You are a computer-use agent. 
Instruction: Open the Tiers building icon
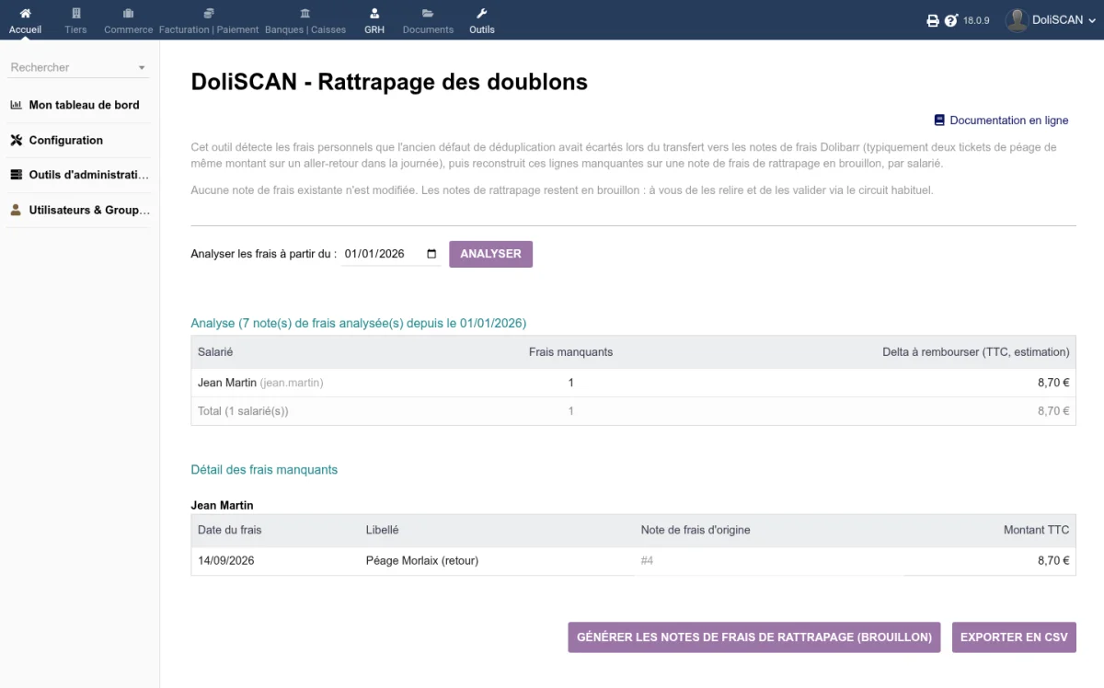pos(76,14)
